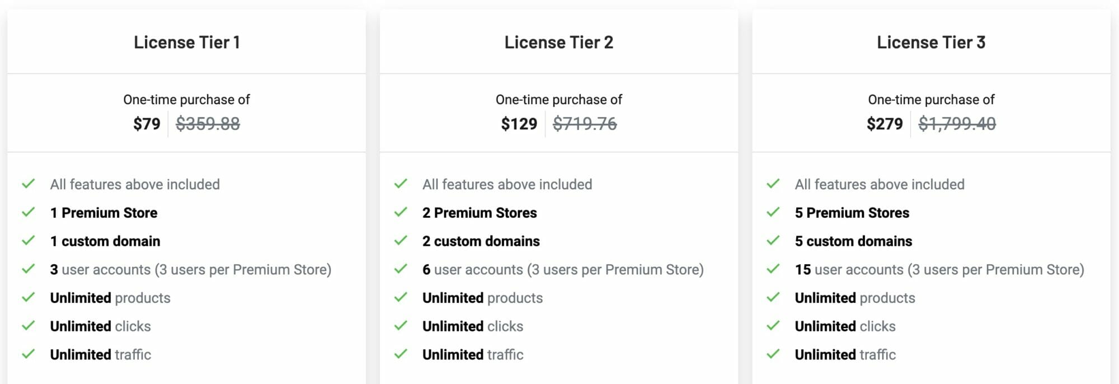
Task: Click checkmark next to Tier 2 Unlimited products
Action: [x=401, y=298]
